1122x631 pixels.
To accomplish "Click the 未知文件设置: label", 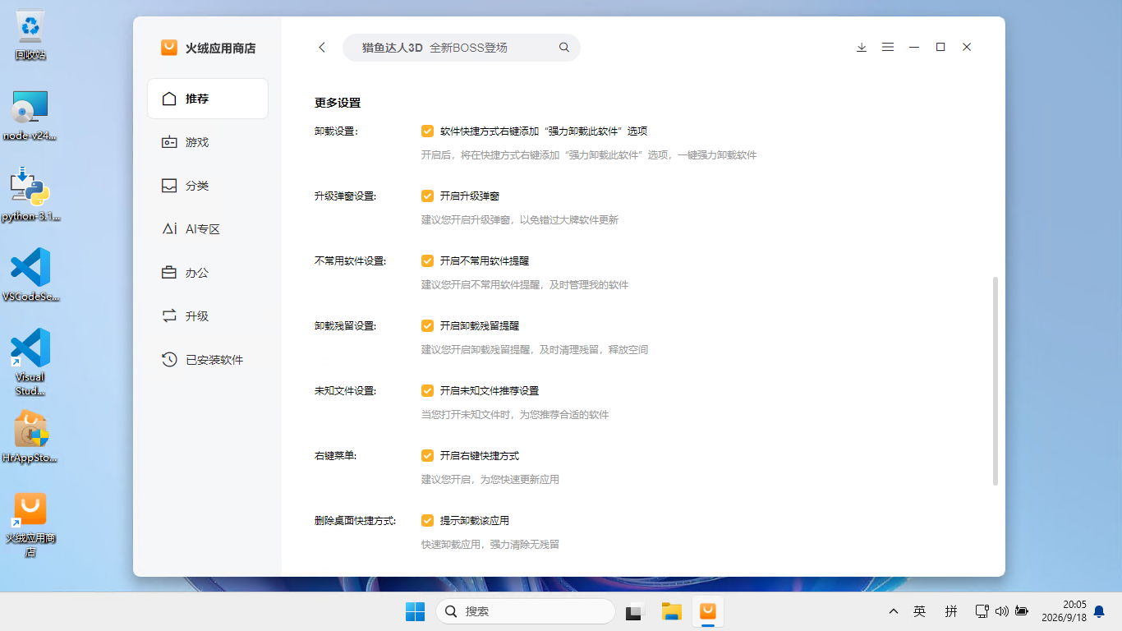I will click(x=345, y=391).
